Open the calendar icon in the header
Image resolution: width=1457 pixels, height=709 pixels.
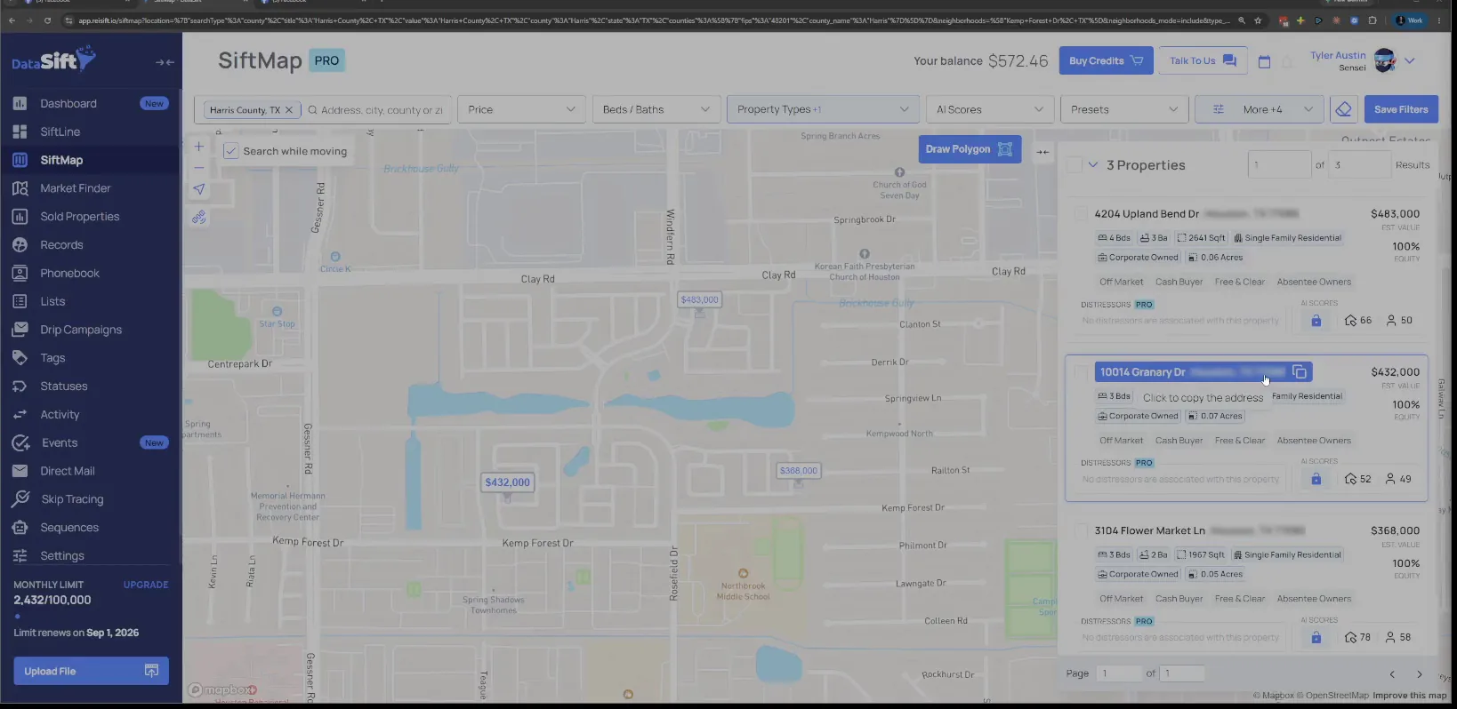pos(1264,62)
